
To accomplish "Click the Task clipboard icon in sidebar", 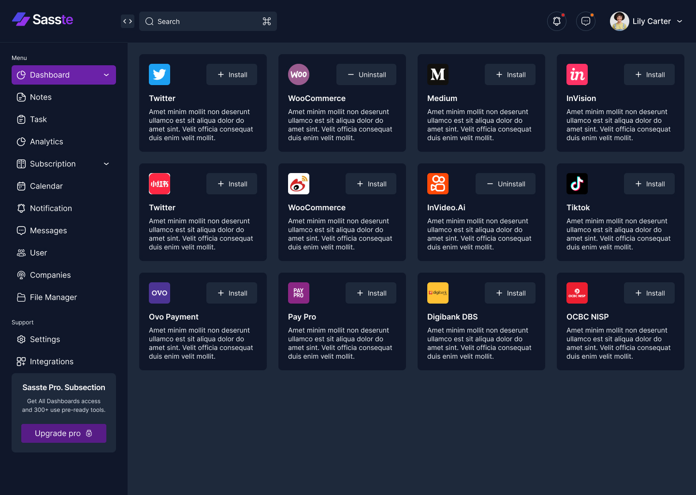I will (21, 119).
